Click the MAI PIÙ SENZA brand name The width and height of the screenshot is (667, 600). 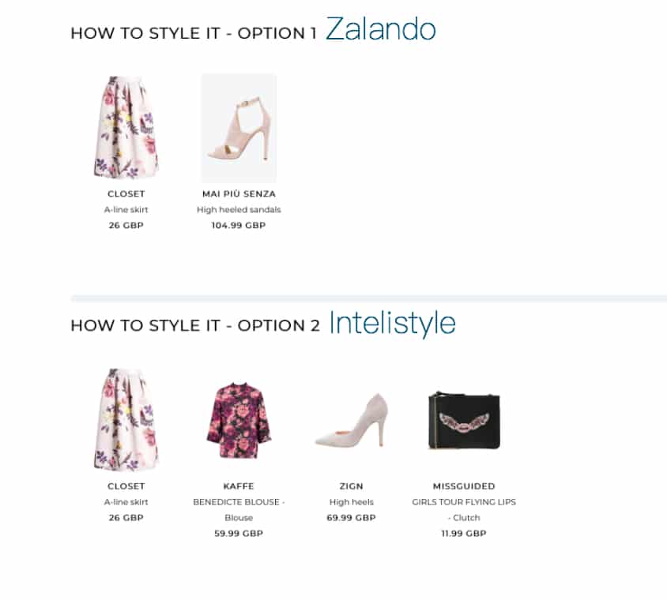click(239, 193)
